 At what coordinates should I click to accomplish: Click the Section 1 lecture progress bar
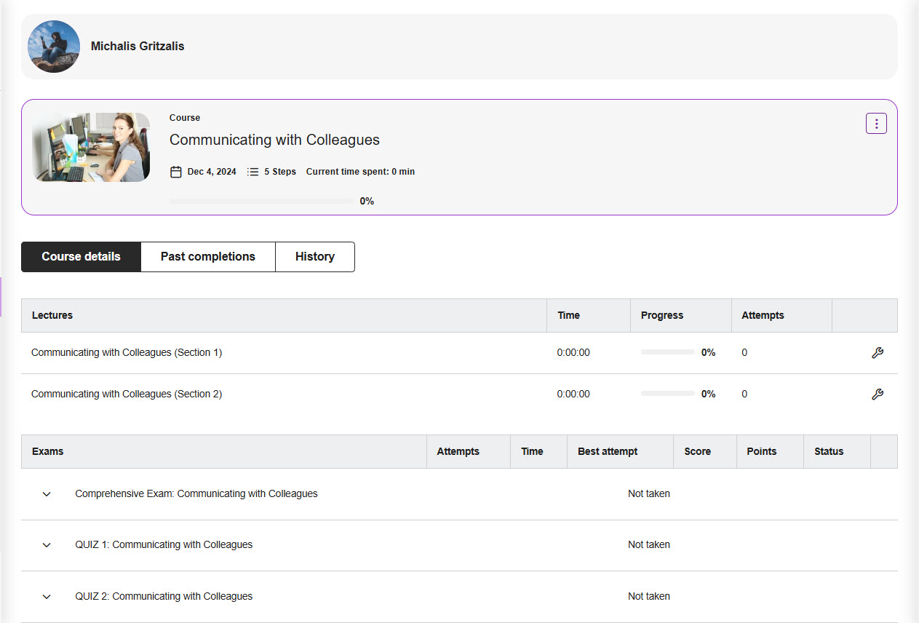(667, 352)
